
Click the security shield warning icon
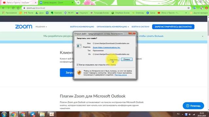[79, 72]
